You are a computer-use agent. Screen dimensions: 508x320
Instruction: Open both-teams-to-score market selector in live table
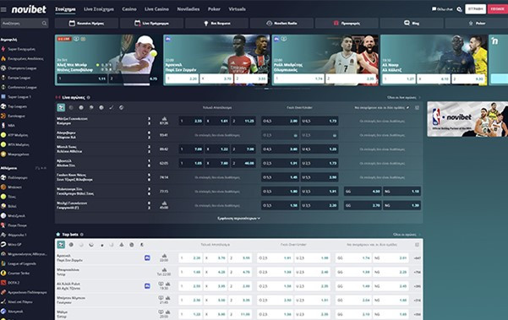point(382,107)
